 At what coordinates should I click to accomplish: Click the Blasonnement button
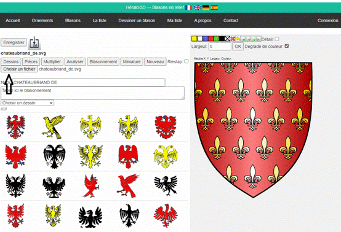pyautogui.click(x=103, y=62)
